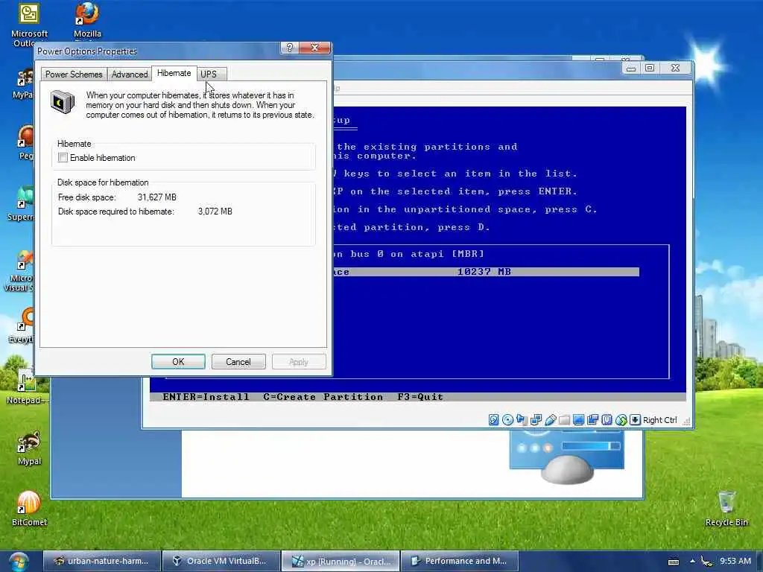The image size is (763, 572).
Task: Click VirtualBox CPU features icon
Action: coord(607,420)
